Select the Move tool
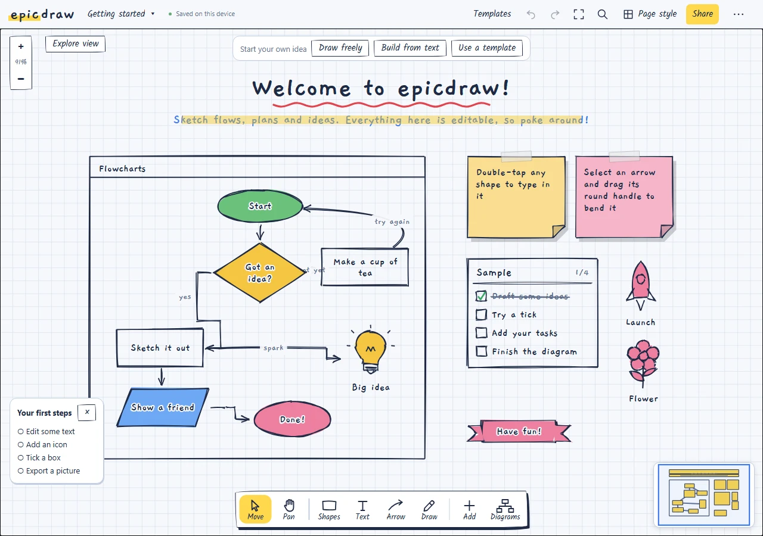The image size is (763, 536). point(255,510)
